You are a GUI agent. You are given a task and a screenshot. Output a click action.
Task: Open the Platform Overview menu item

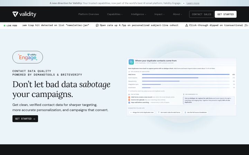[89, 14]
